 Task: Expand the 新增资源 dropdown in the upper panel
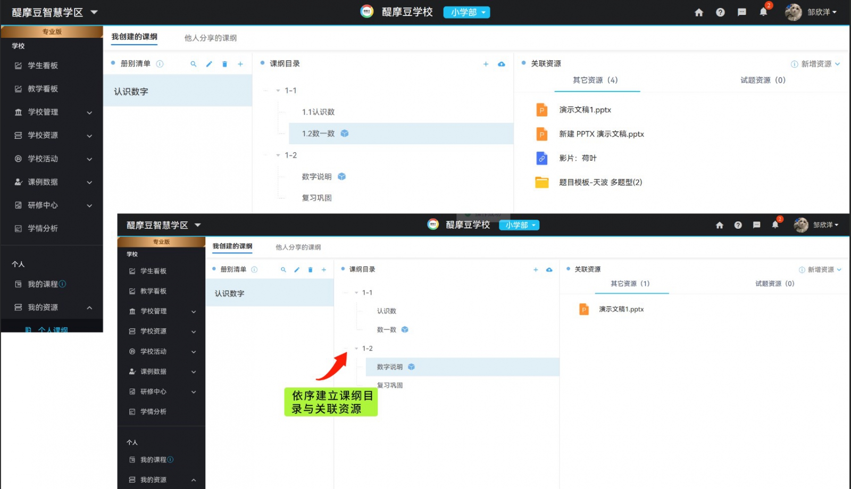tap(816, 64)
